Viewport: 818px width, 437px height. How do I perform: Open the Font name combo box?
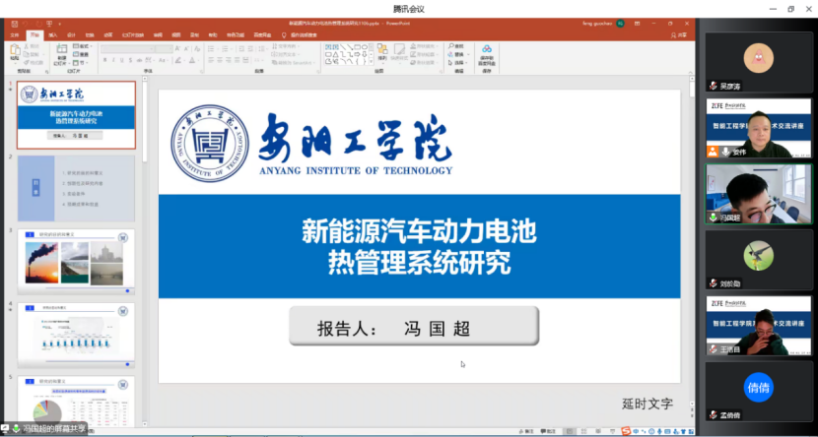pos(128,48)
